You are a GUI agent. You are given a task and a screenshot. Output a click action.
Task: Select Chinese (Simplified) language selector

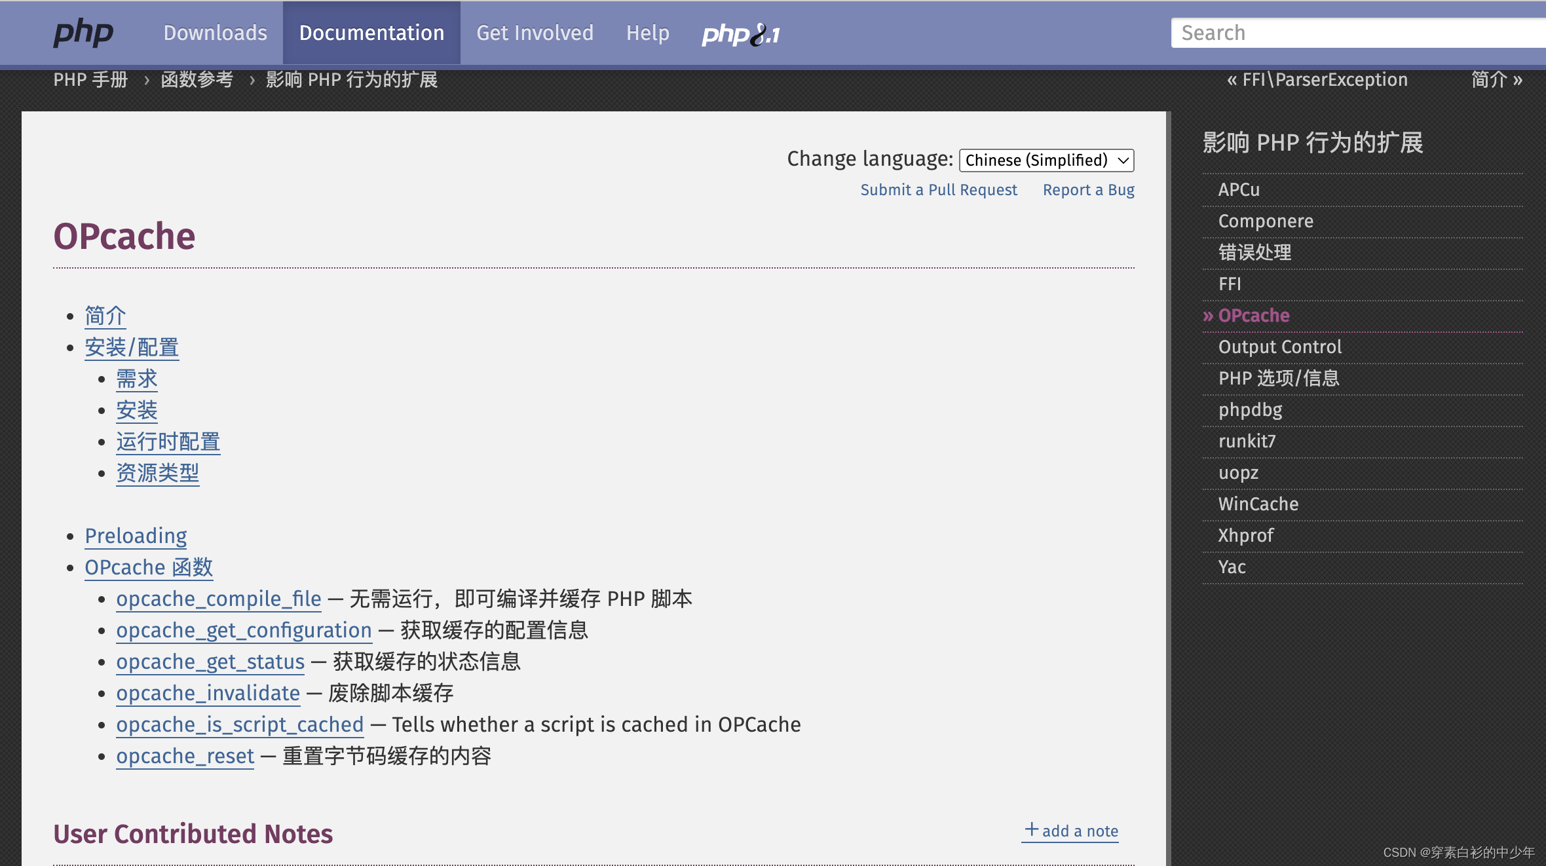pos(1046,160)
